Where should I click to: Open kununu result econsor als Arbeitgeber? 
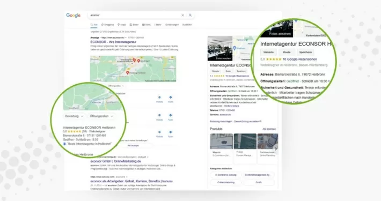[131, 181]
